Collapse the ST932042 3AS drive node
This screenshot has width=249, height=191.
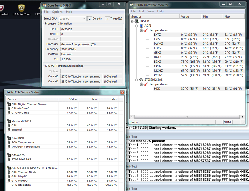click(136, 80)
